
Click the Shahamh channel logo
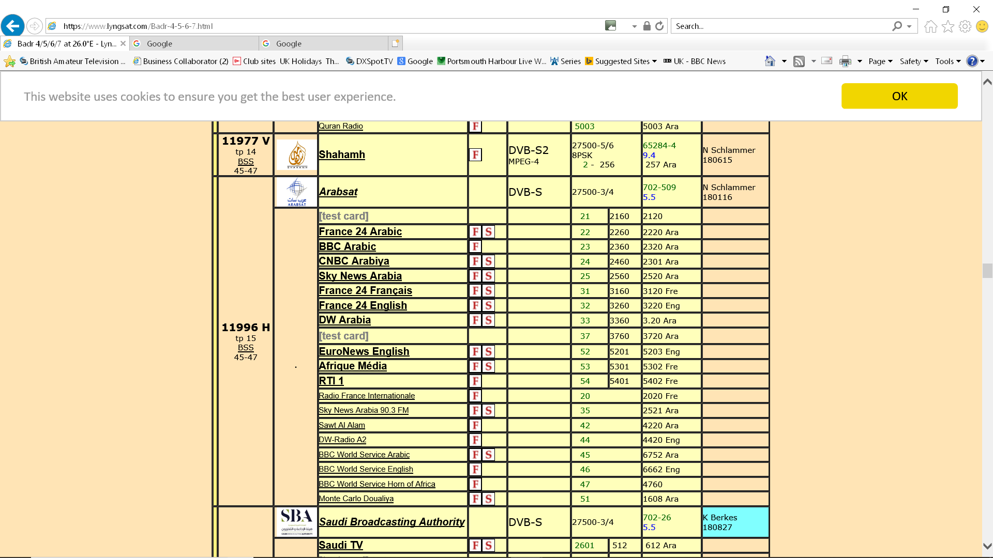tap(296, 154)
